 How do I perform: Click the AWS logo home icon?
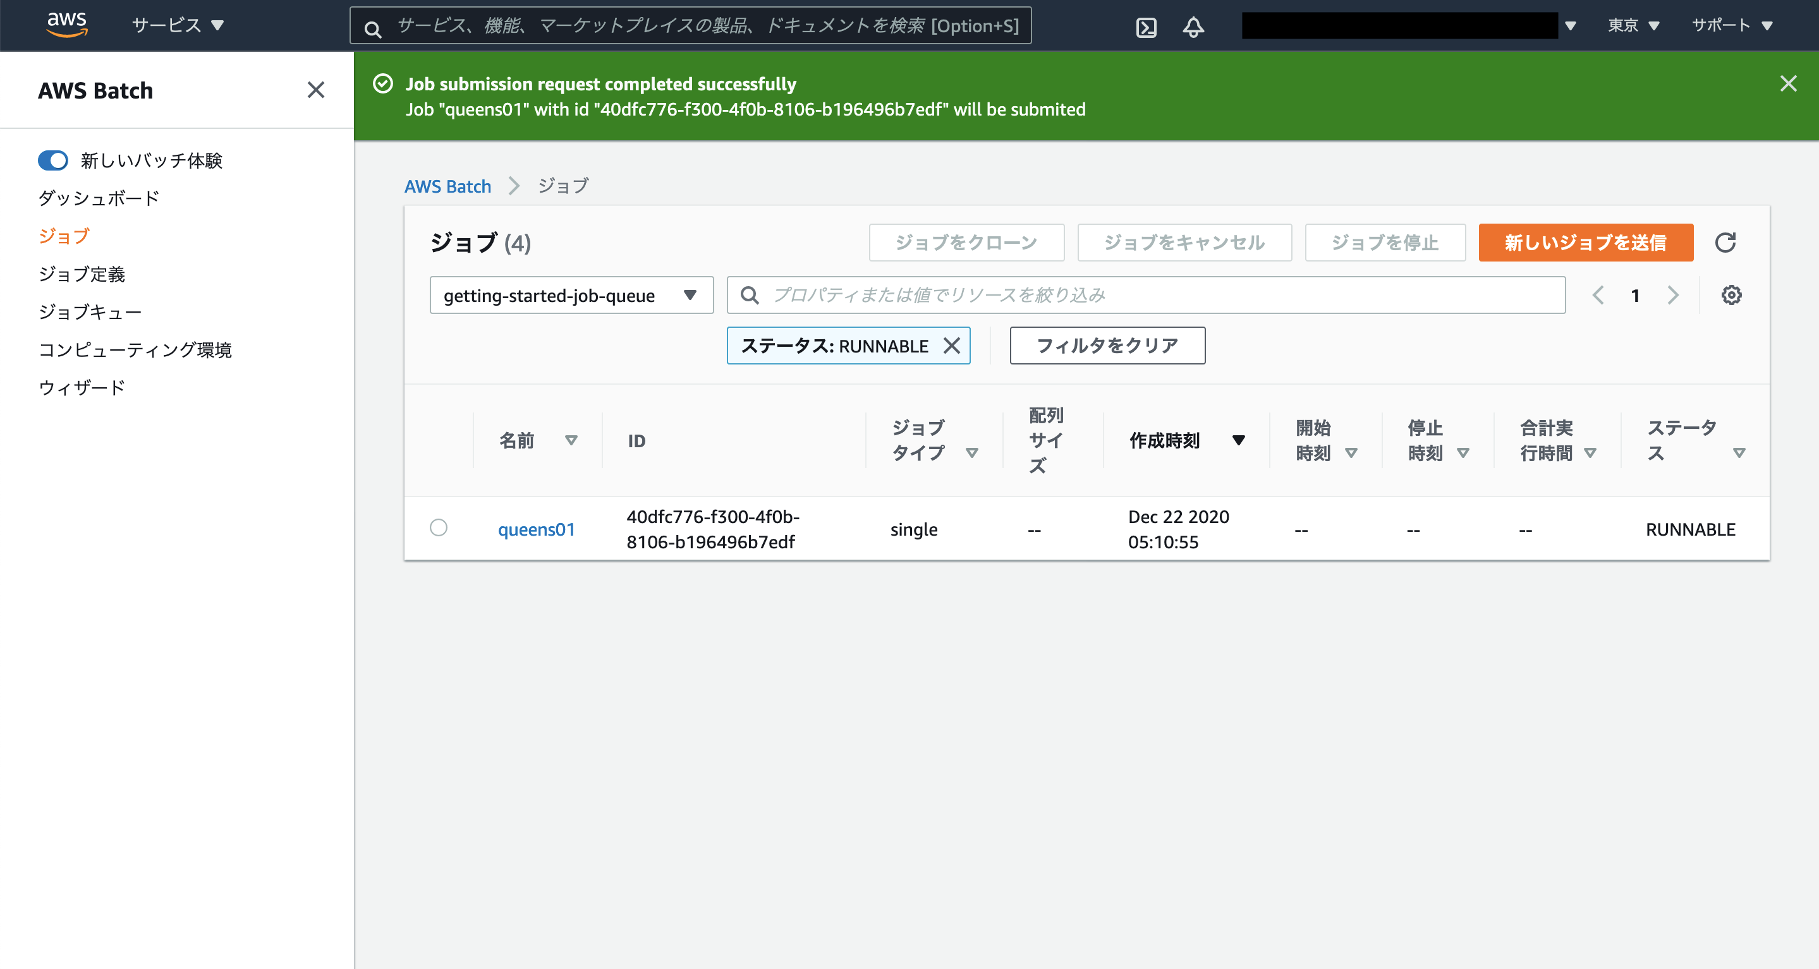tap(67, 25)
